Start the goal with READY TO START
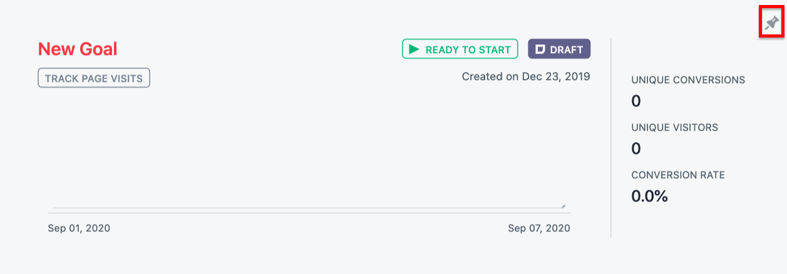The height and width of the screenshot is (274, 787). coord(460,49)
